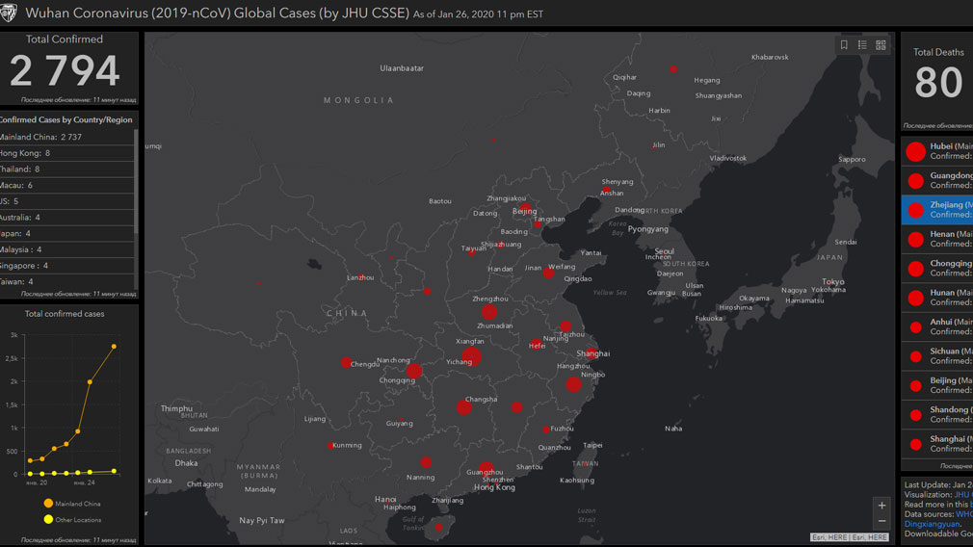
Task: Select the Shandong entry in the right list
Action: 937,414
